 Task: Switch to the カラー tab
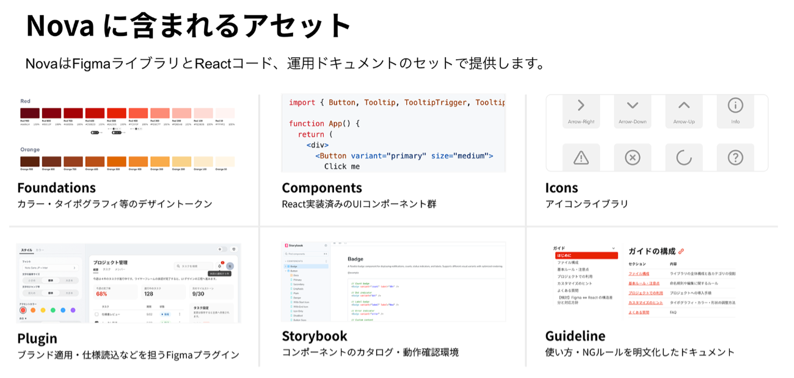pos(40,250)
